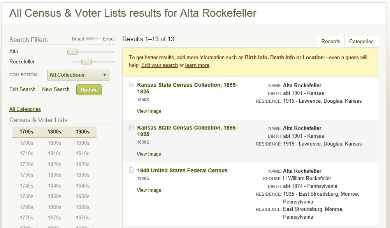View Image for the 1940 Federal Census record
This screenshot has width=390, height=228.
tap(149, 190)
